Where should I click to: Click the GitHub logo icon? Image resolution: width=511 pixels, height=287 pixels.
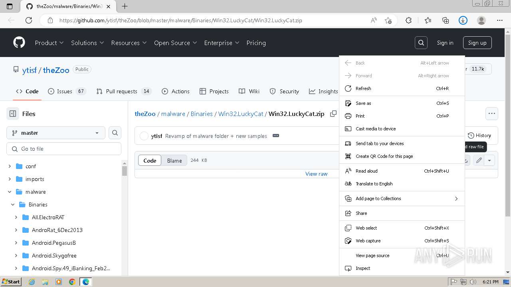19,43
